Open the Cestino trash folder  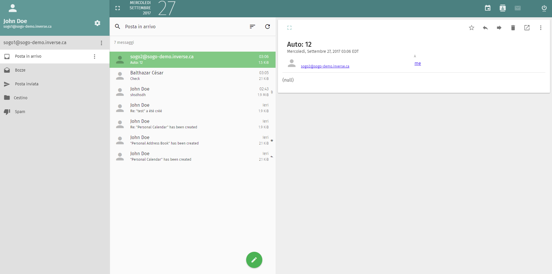tap(55, 98)
